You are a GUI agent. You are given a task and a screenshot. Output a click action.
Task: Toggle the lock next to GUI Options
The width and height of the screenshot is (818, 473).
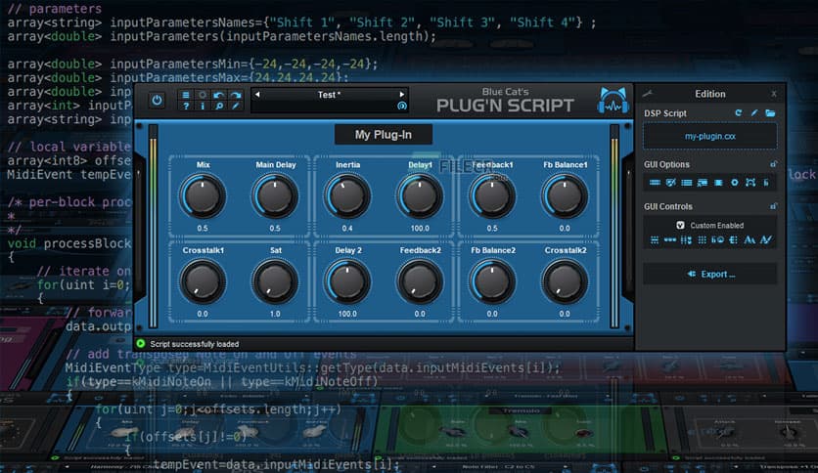[x=773, y=164]
